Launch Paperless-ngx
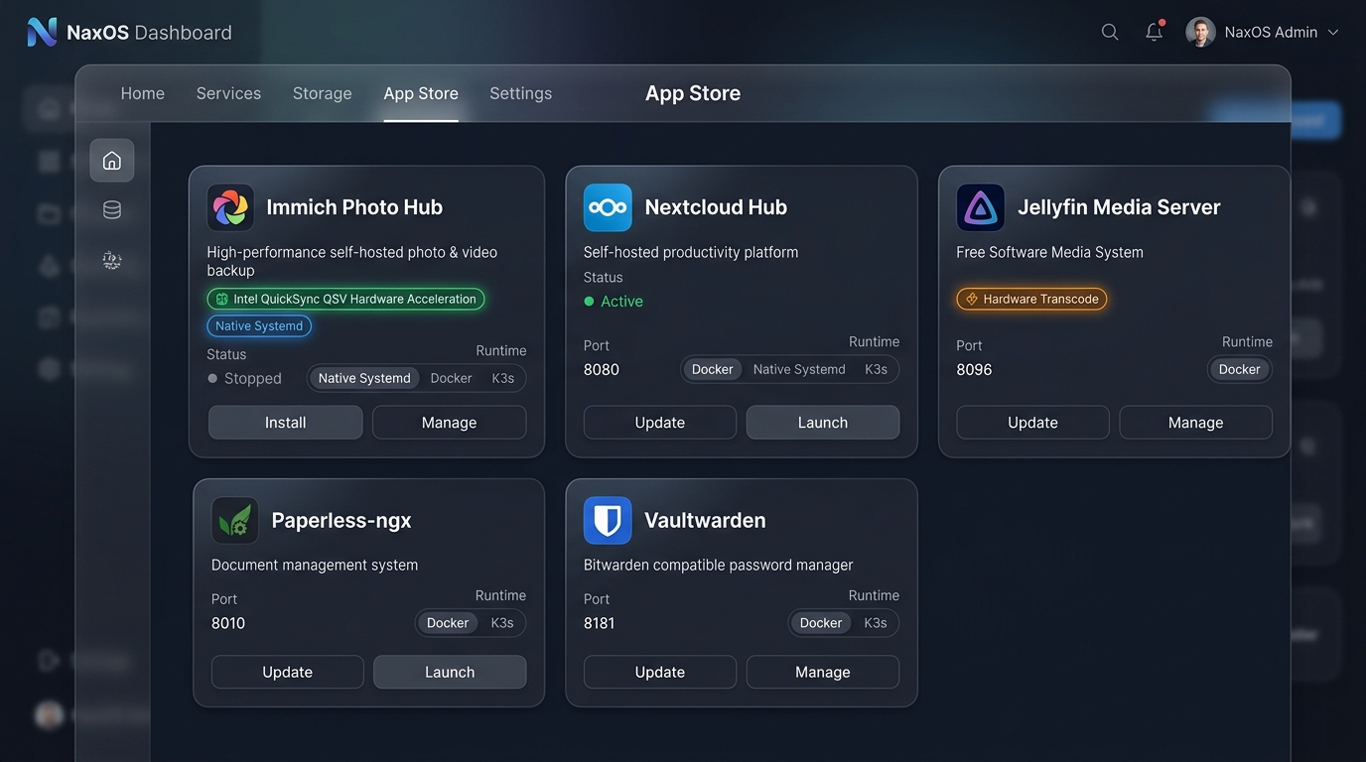The image size is (1366, 762). coord(450,672)
